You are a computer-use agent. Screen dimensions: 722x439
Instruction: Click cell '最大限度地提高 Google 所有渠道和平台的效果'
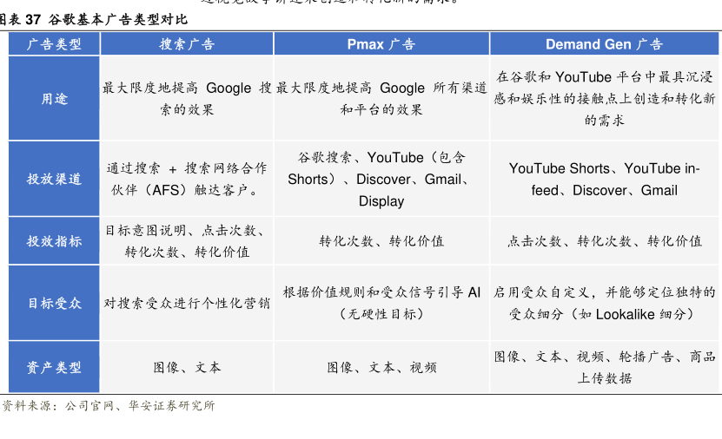[381, 98]
